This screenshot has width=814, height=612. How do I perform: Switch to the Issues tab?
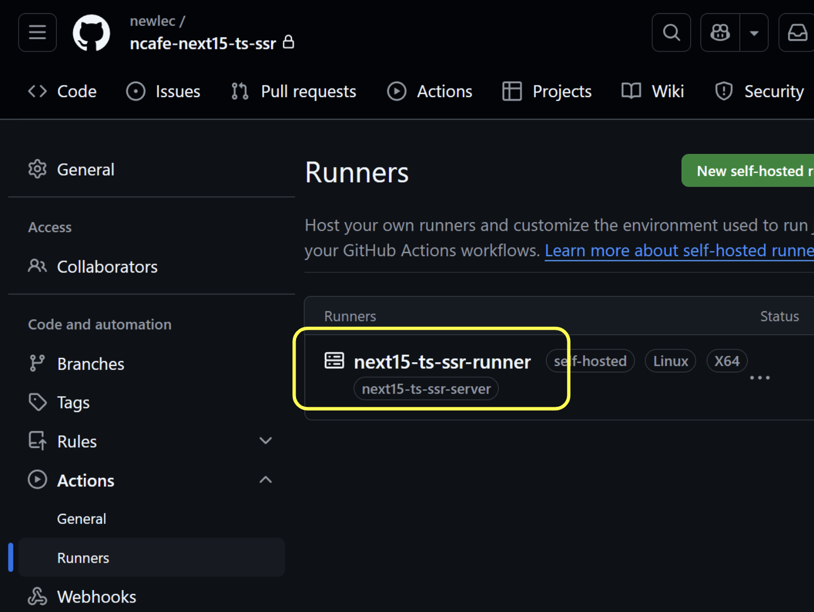(163, 91)
